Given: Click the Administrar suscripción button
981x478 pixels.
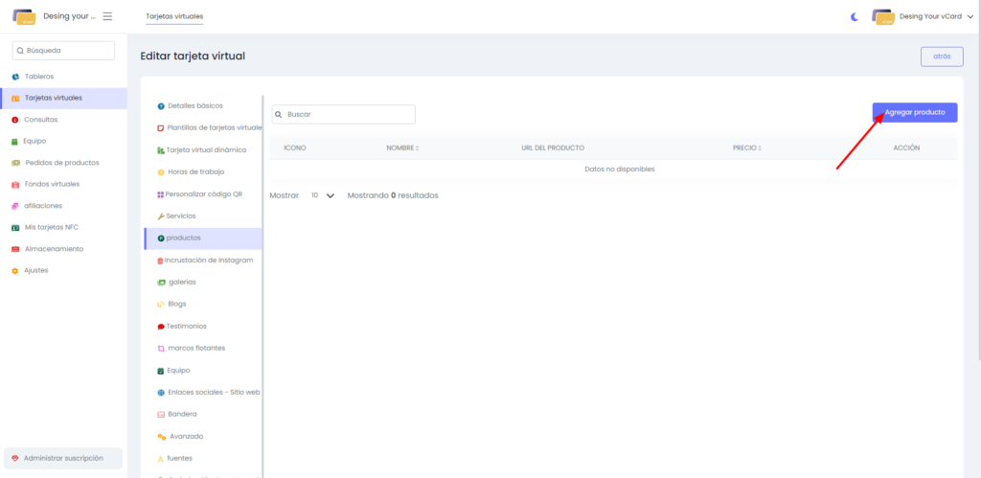Looking at the screenshot, I should coord(63,458).
